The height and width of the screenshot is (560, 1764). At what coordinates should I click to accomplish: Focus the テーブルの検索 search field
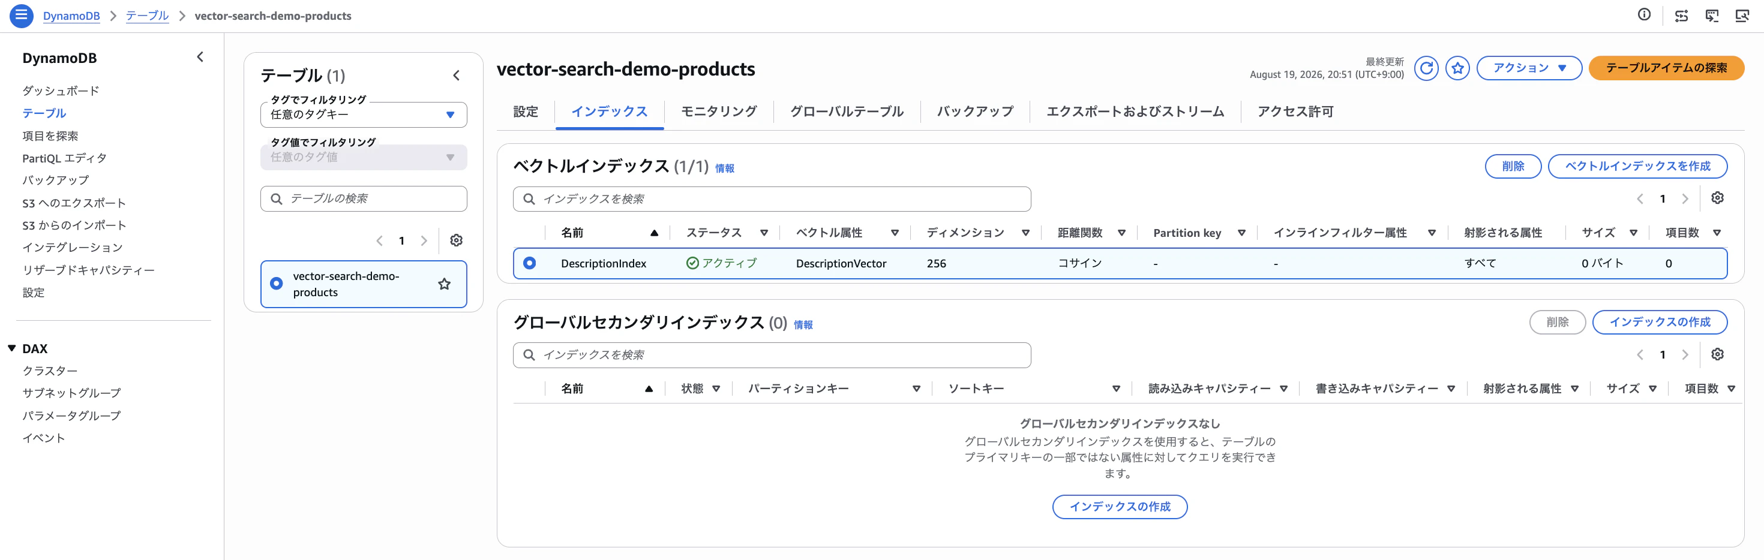click(x=364, y=198)
